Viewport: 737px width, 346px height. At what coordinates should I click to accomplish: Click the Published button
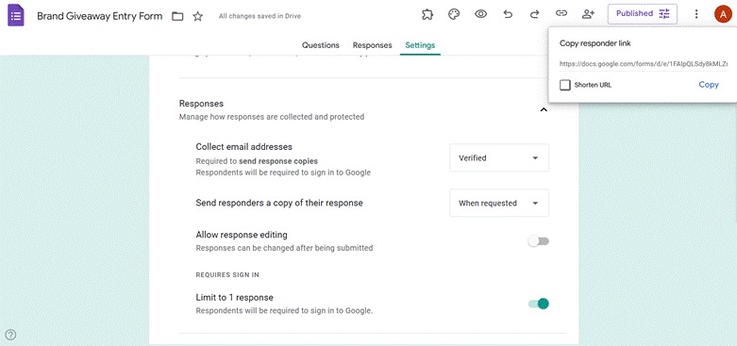643,13
